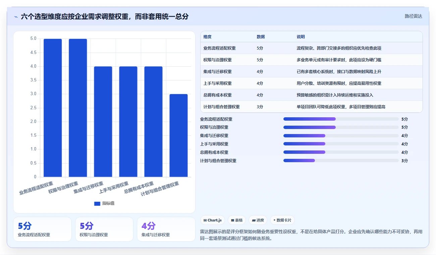The image size is (436, 255).
Task: Click the 权限与治理权重 bar in the chart
Action: (78, 108)
